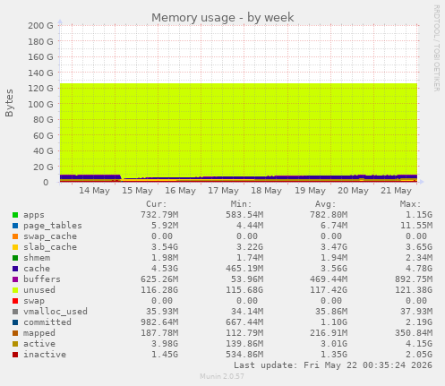Click the purple buffers legend swatch
445x386 pixels.
(x=15, y=279)
